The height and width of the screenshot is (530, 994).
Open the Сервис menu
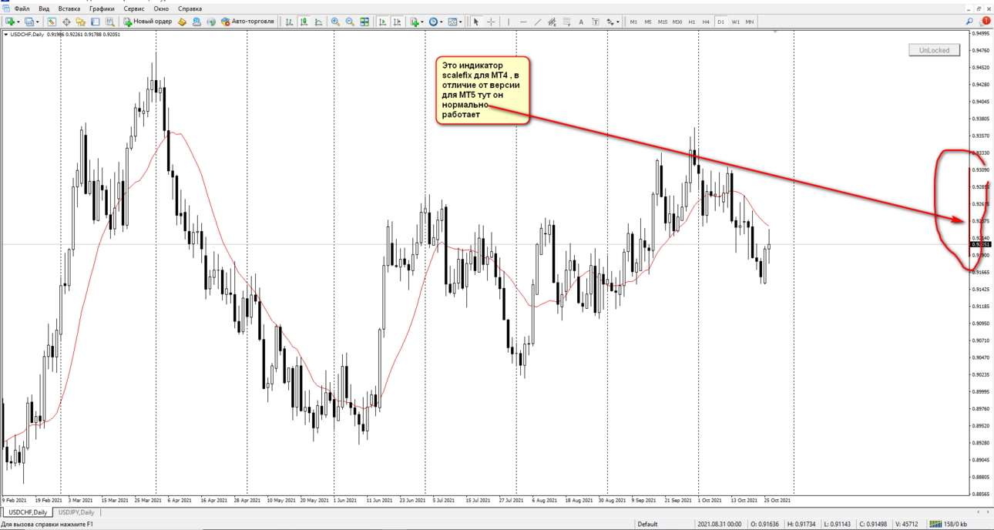point(134,8)
